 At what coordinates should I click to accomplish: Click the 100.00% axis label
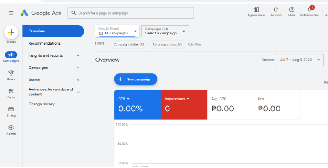click(x=122, y=125)
